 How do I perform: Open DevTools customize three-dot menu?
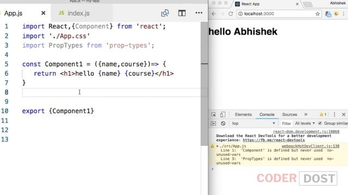(334, 114)
